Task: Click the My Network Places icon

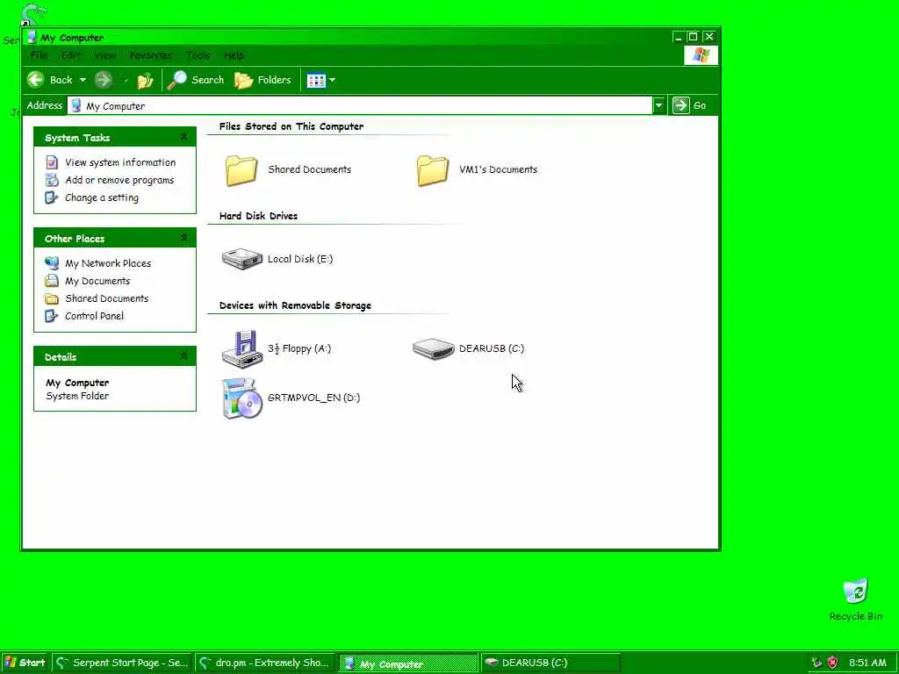Action: 52,263
